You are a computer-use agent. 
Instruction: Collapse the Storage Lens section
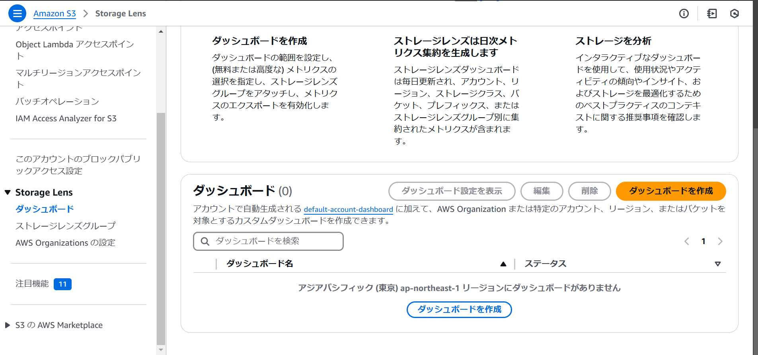(8, 192)
